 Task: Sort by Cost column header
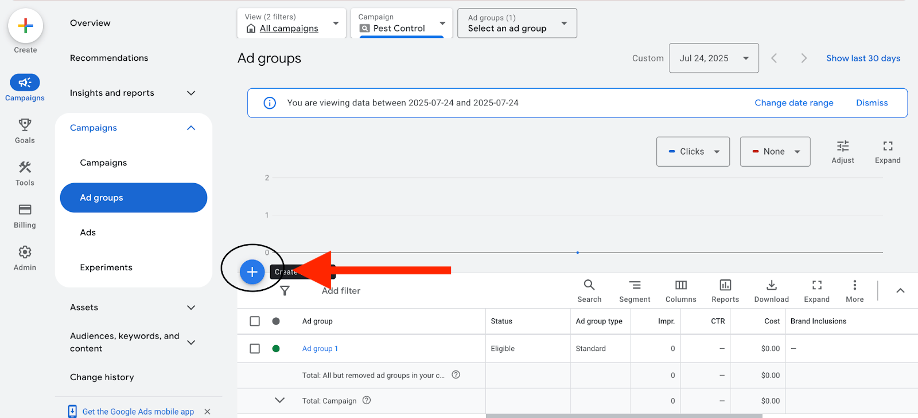(772, 321)
